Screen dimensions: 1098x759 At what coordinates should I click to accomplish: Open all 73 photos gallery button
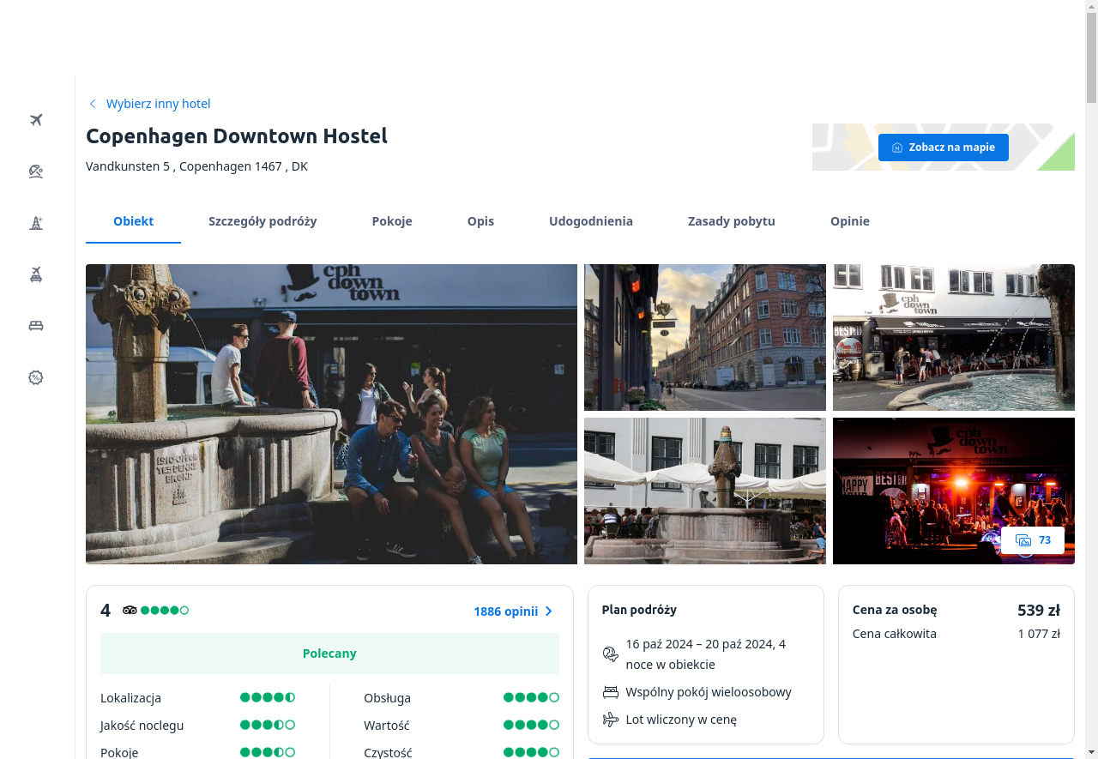pos(1033,540)
